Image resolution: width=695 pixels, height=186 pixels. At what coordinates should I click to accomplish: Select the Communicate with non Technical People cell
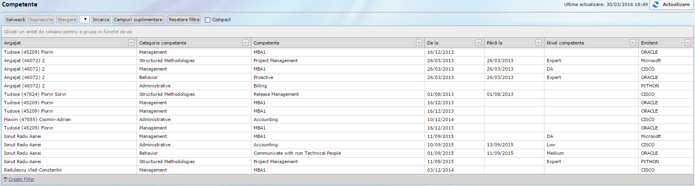click(297, 153)
